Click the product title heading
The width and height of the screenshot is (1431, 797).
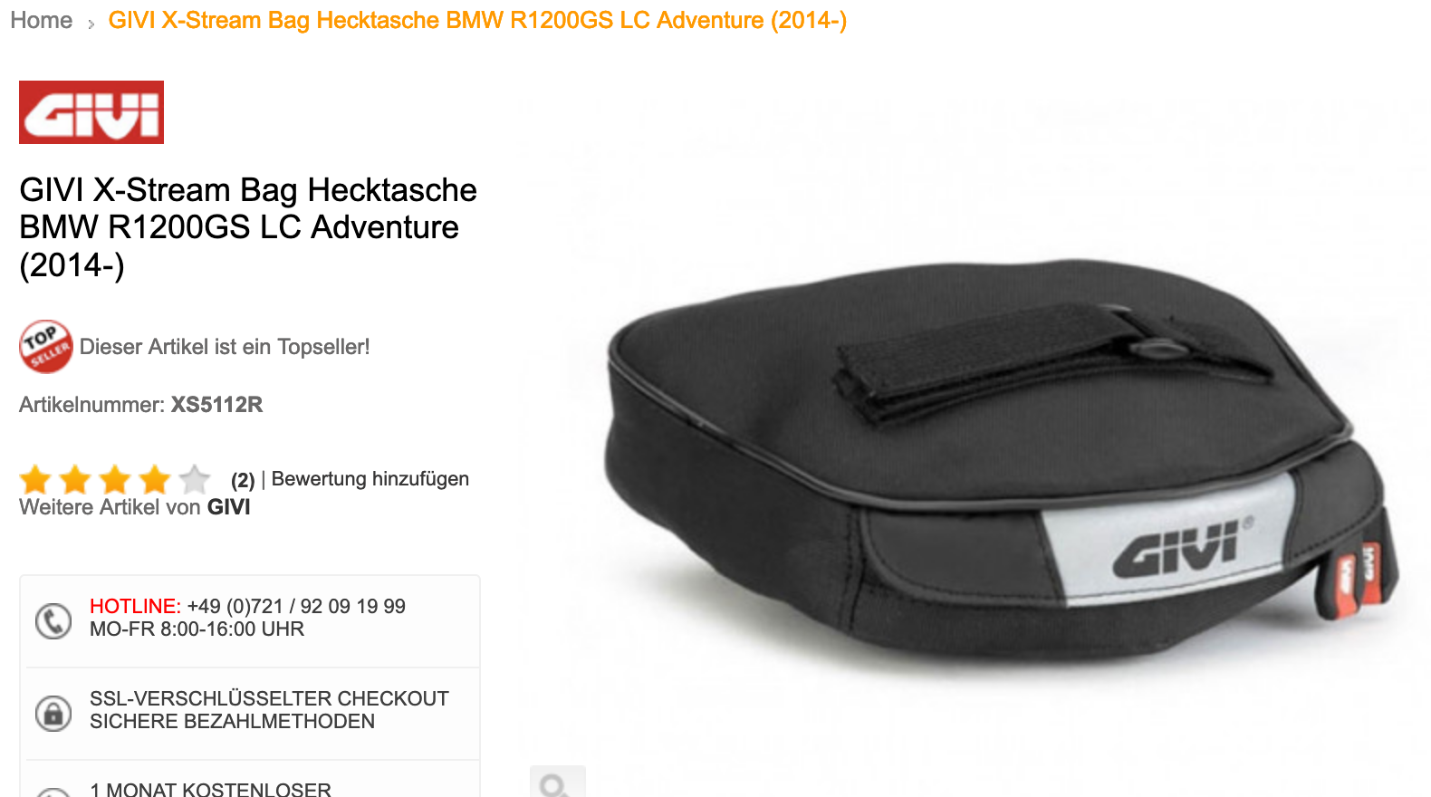click(x=248, y=227)
